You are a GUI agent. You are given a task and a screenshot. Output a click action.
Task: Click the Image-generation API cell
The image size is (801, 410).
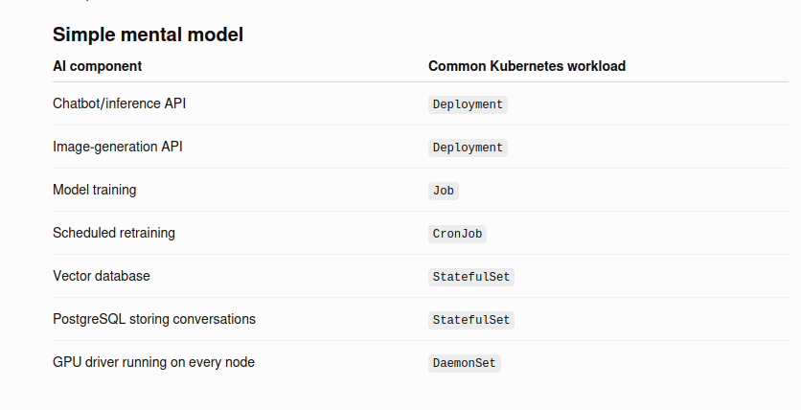pyautogui.click(x=118, y=147)
